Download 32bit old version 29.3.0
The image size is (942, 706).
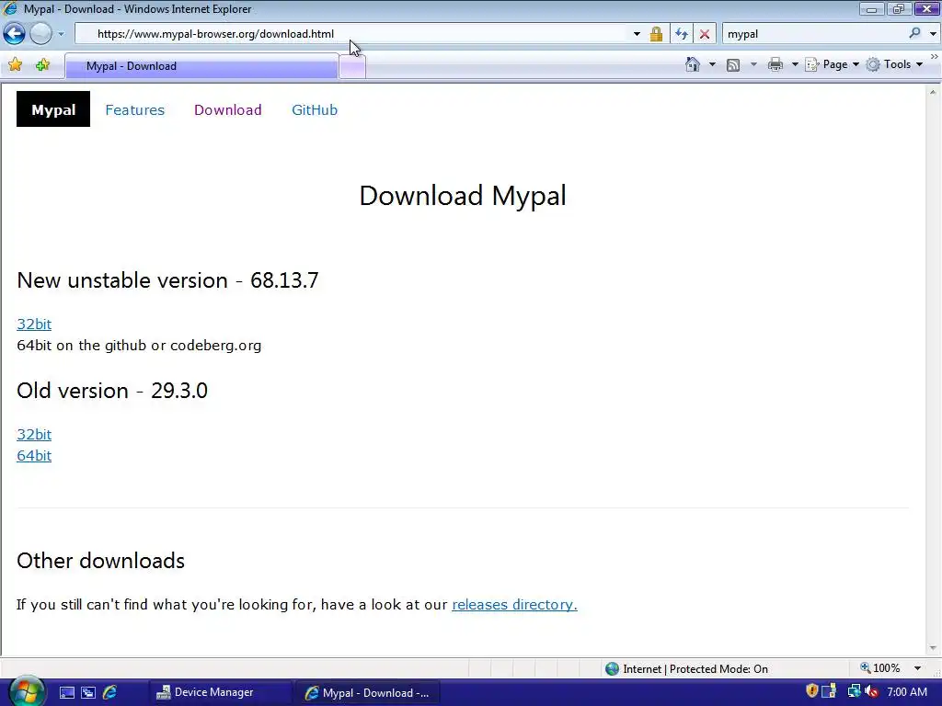[x=34, y=435]
